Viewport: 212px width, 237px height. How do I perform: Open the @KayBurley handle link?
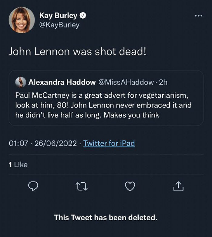click(59, 25)
